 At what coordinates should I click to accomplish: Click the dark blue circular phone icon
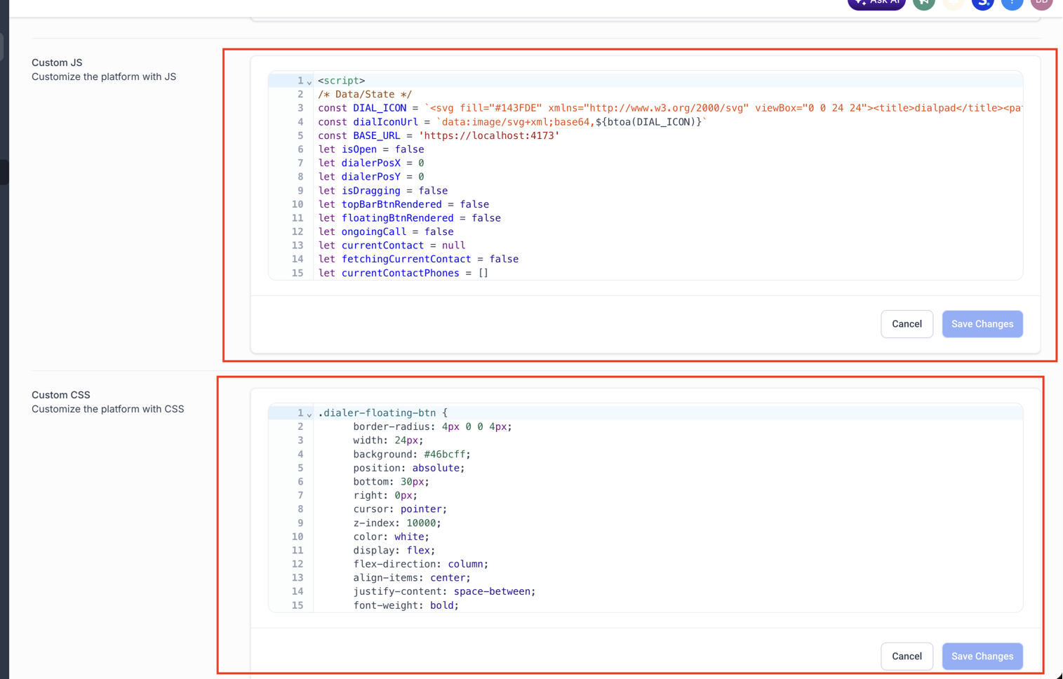pyautogui.click(x=982, y=3)
